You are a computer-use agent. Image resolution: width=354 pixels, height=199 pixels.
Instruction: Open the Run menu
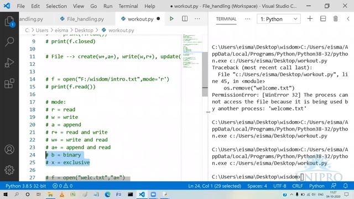click(x=108, y=6)
